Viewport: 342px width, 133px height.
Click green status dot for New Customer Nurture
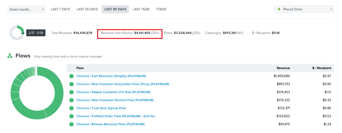[72, 100]
